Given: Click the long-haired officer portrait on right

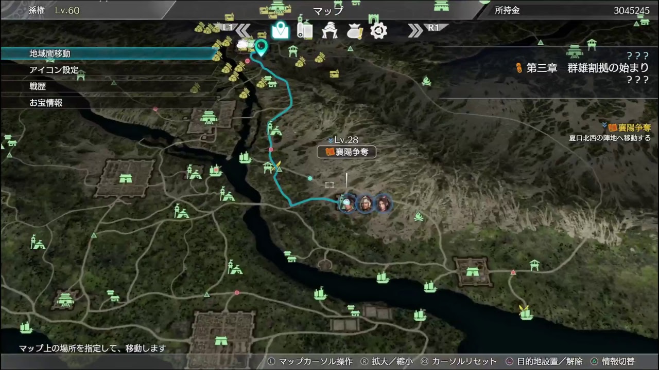Looking at the screenshot, I should (383, 203).
